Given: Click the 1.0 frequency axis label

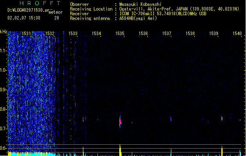Looking at the screenshot, I should tap(3, 70).
